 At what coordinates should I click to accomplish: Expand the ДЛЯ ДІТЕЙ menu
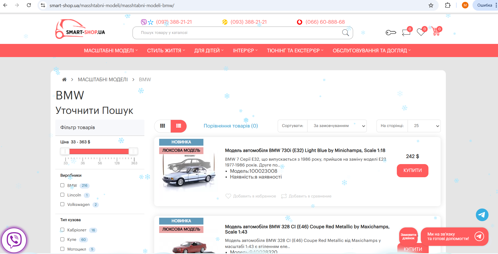(x=209, y=50)
